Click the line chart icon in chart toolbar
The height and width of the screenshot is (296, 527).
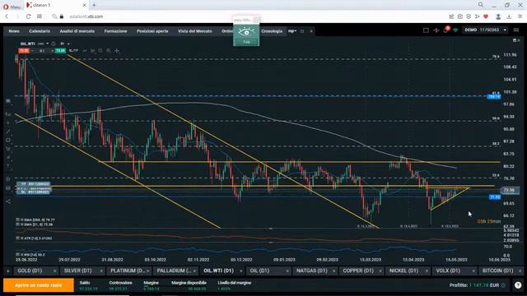click(85, 51)
